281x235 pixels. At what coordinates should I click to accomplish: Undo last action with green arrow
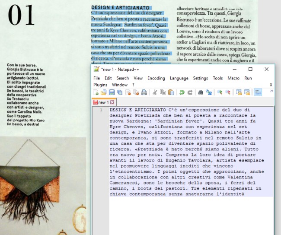tap(182, 92)
